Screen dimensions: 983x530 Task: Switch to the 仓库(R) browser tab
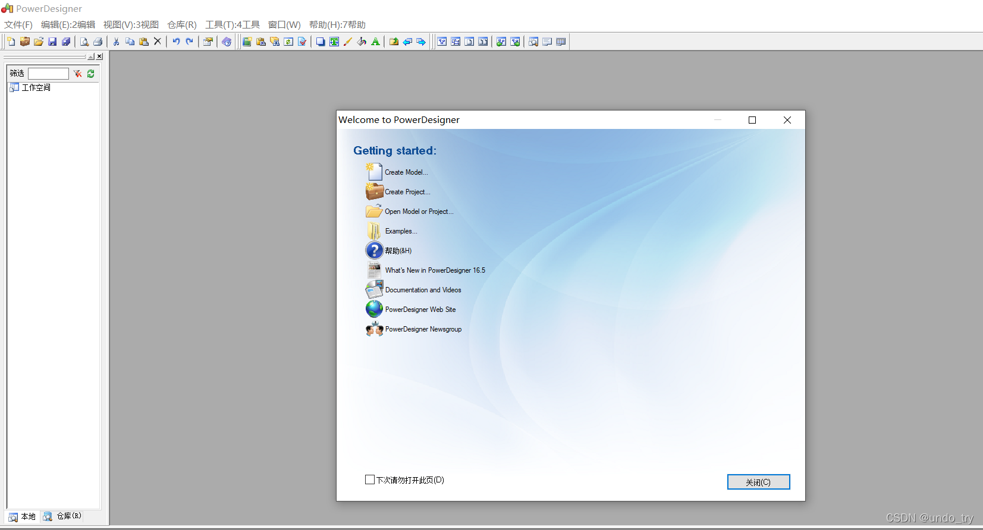[x=62, y=516]
